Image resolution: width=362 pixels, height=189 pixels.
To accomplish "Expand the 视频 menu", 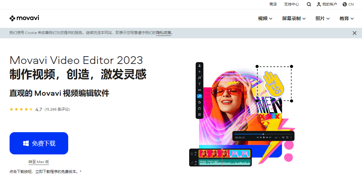I will click(265, 19).
